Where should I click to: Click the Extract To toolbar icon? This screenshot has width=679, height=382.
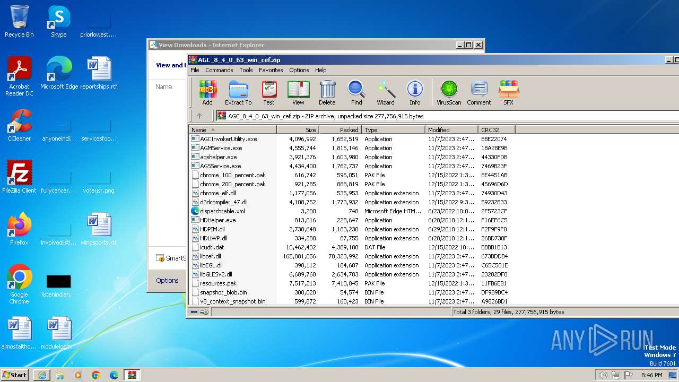pos(238,93)
